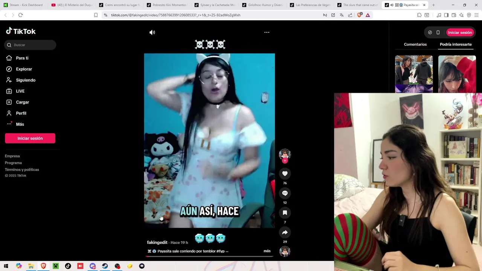Follow fakingedit via the red plus badge
This screenshot has width=482, height=271.
[285, 161]
